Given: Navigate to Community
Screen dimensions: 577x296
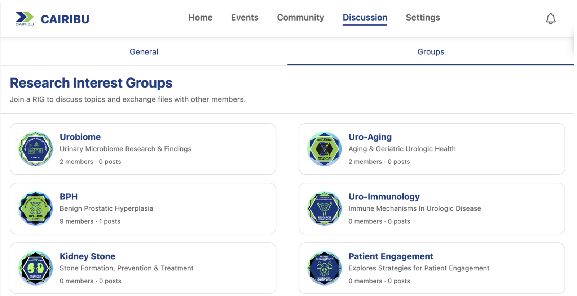Looking at the screenshot, I should 300,18.
